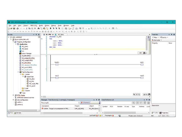Open the Edit menu

[x=15, y=26]
